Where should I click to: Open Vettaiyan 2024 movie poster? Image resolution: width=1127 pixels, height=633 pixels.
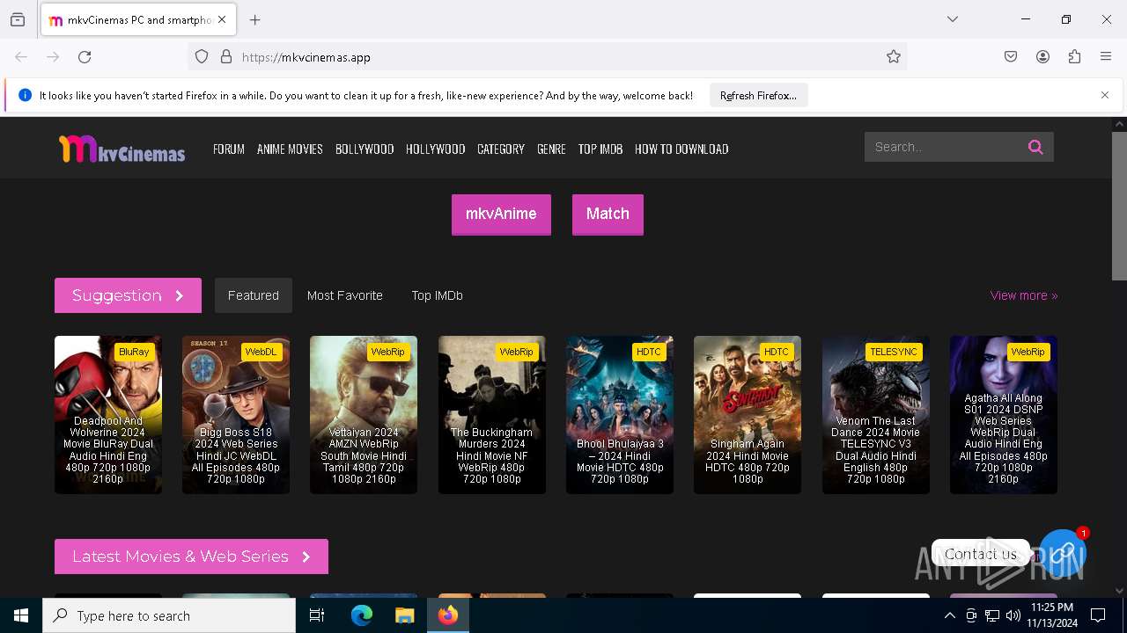pos(364,414)
